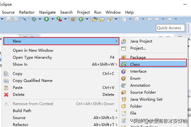Image resolution: width=191 pixels, height=127 pixels.
Task: Click Delete with the red X icon
Action: (60, 94)
